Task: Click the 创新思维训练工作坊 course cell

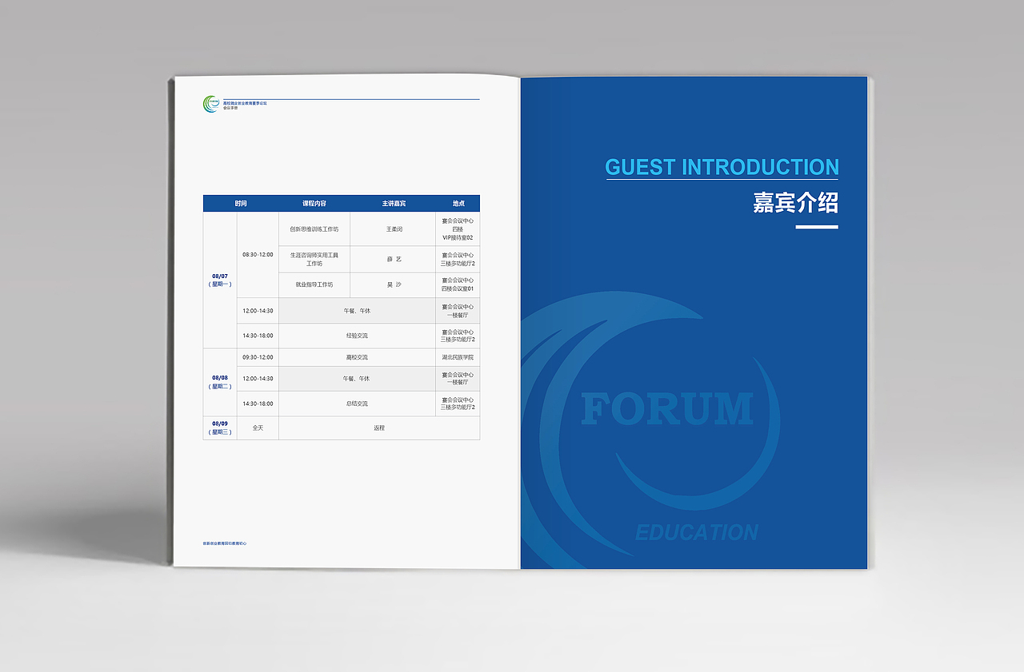Action: (314, 229)
